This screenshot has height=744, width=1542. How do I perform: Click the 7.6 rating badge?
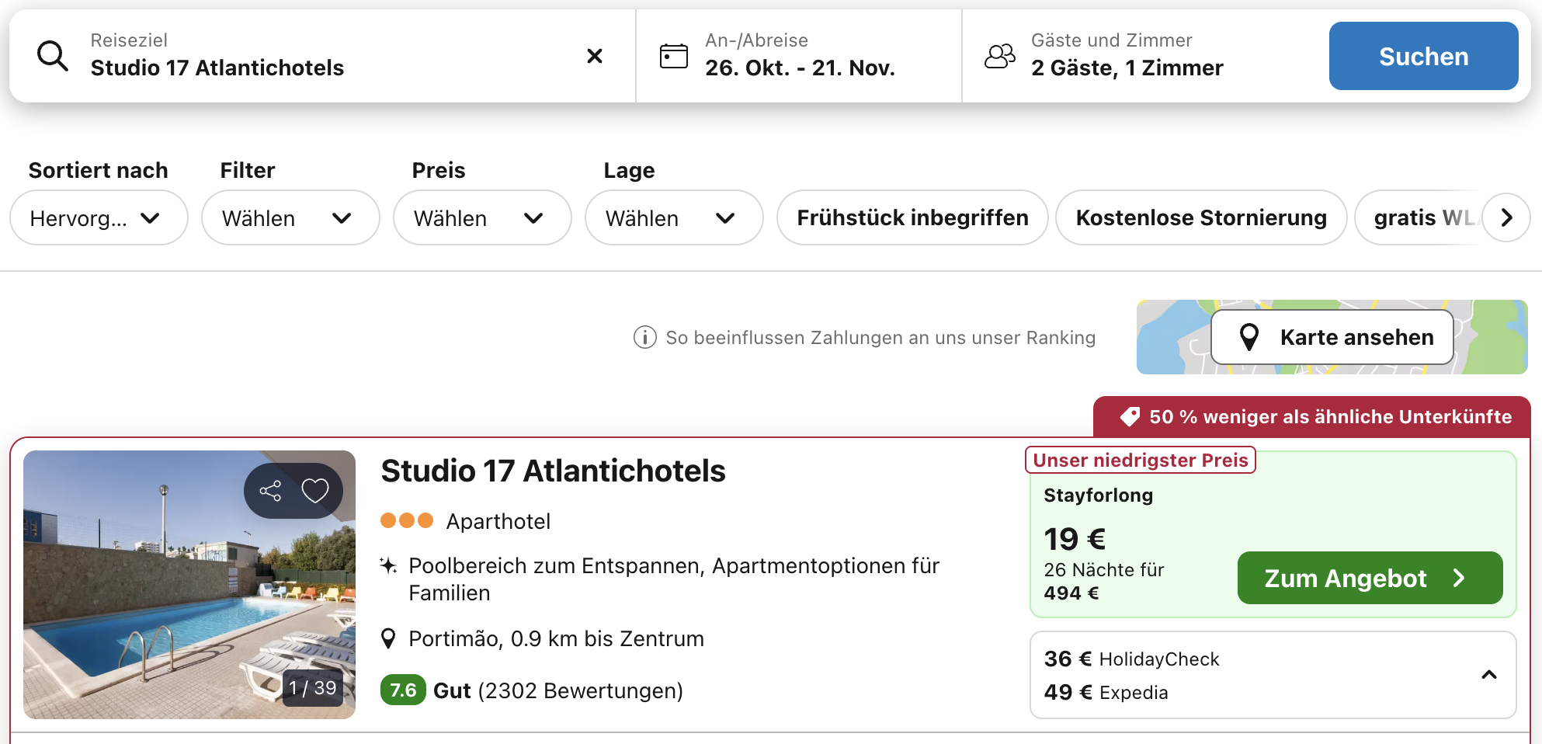pos(403,690)
